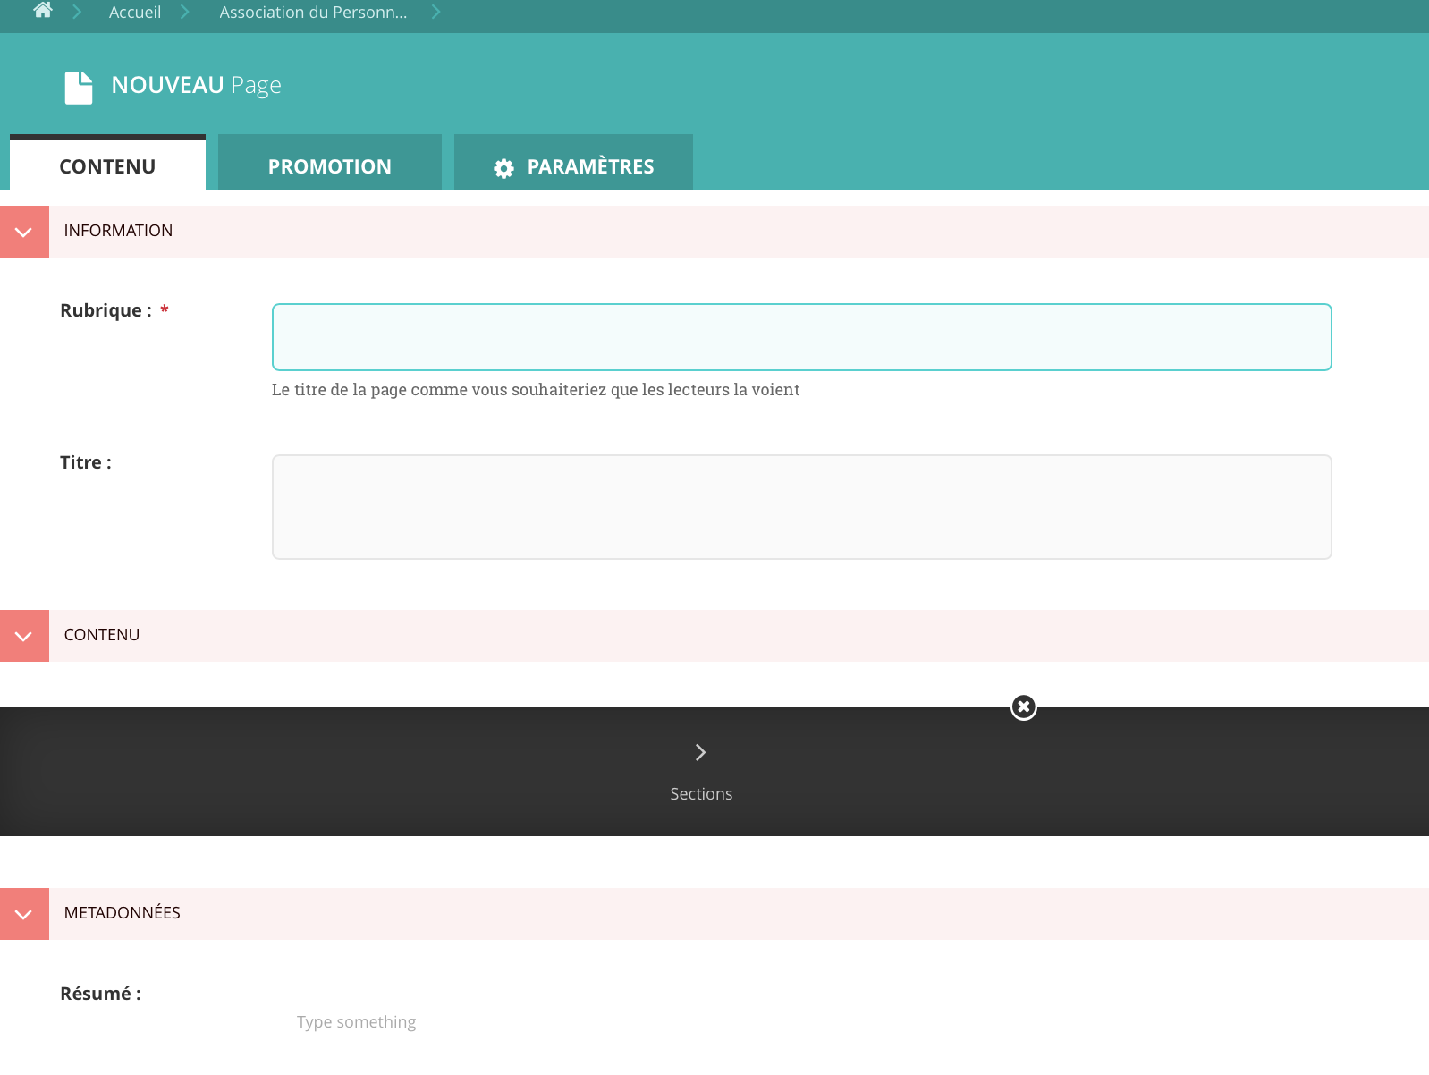Click the Sections label in dark panel
The image size is (1429, 1075).
[701, 794]
